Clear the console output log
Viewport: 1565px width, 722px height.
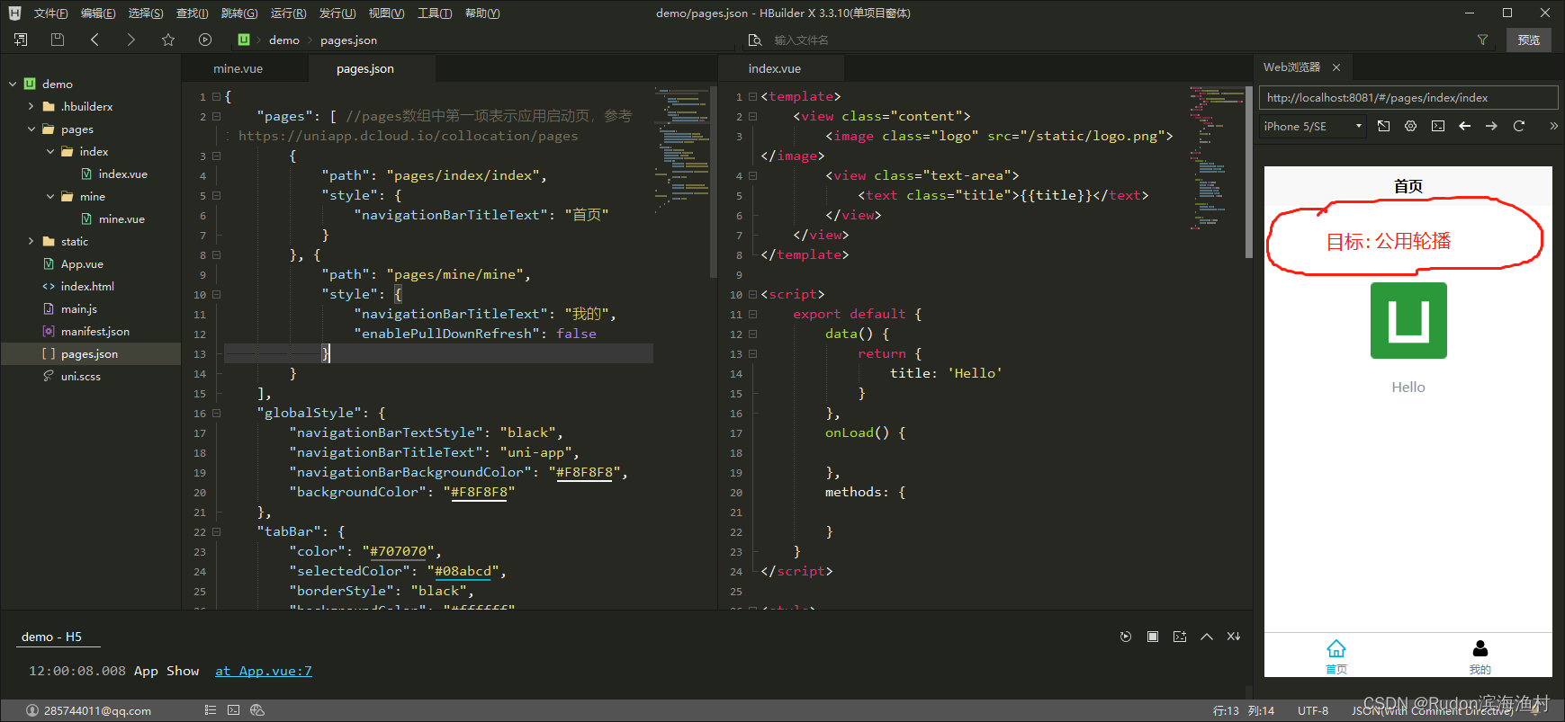1234,637
